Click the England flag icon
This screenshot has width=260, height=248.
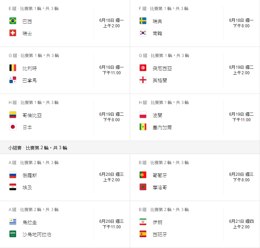click(x=143, y=80)
